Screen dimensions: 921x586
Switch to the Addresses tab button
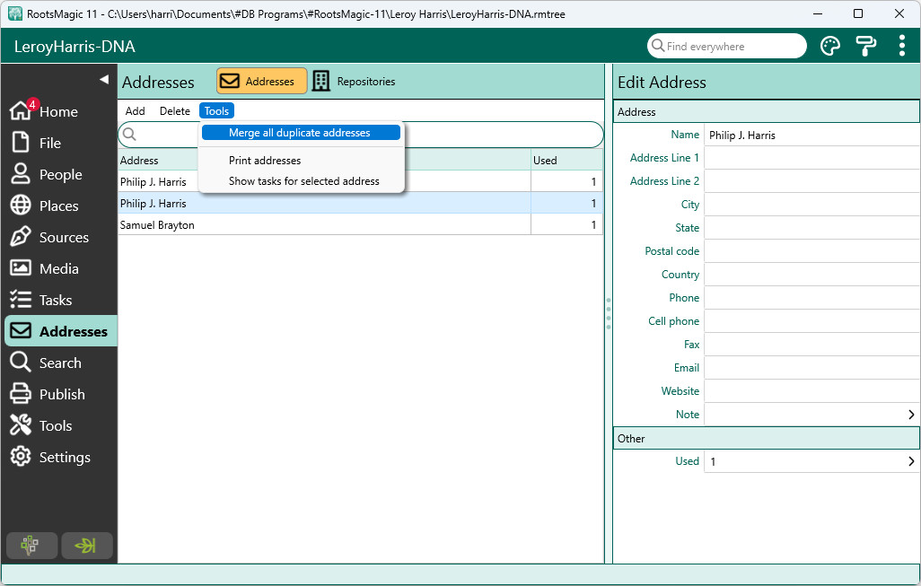pyautogui.click(x=261, y=81)
